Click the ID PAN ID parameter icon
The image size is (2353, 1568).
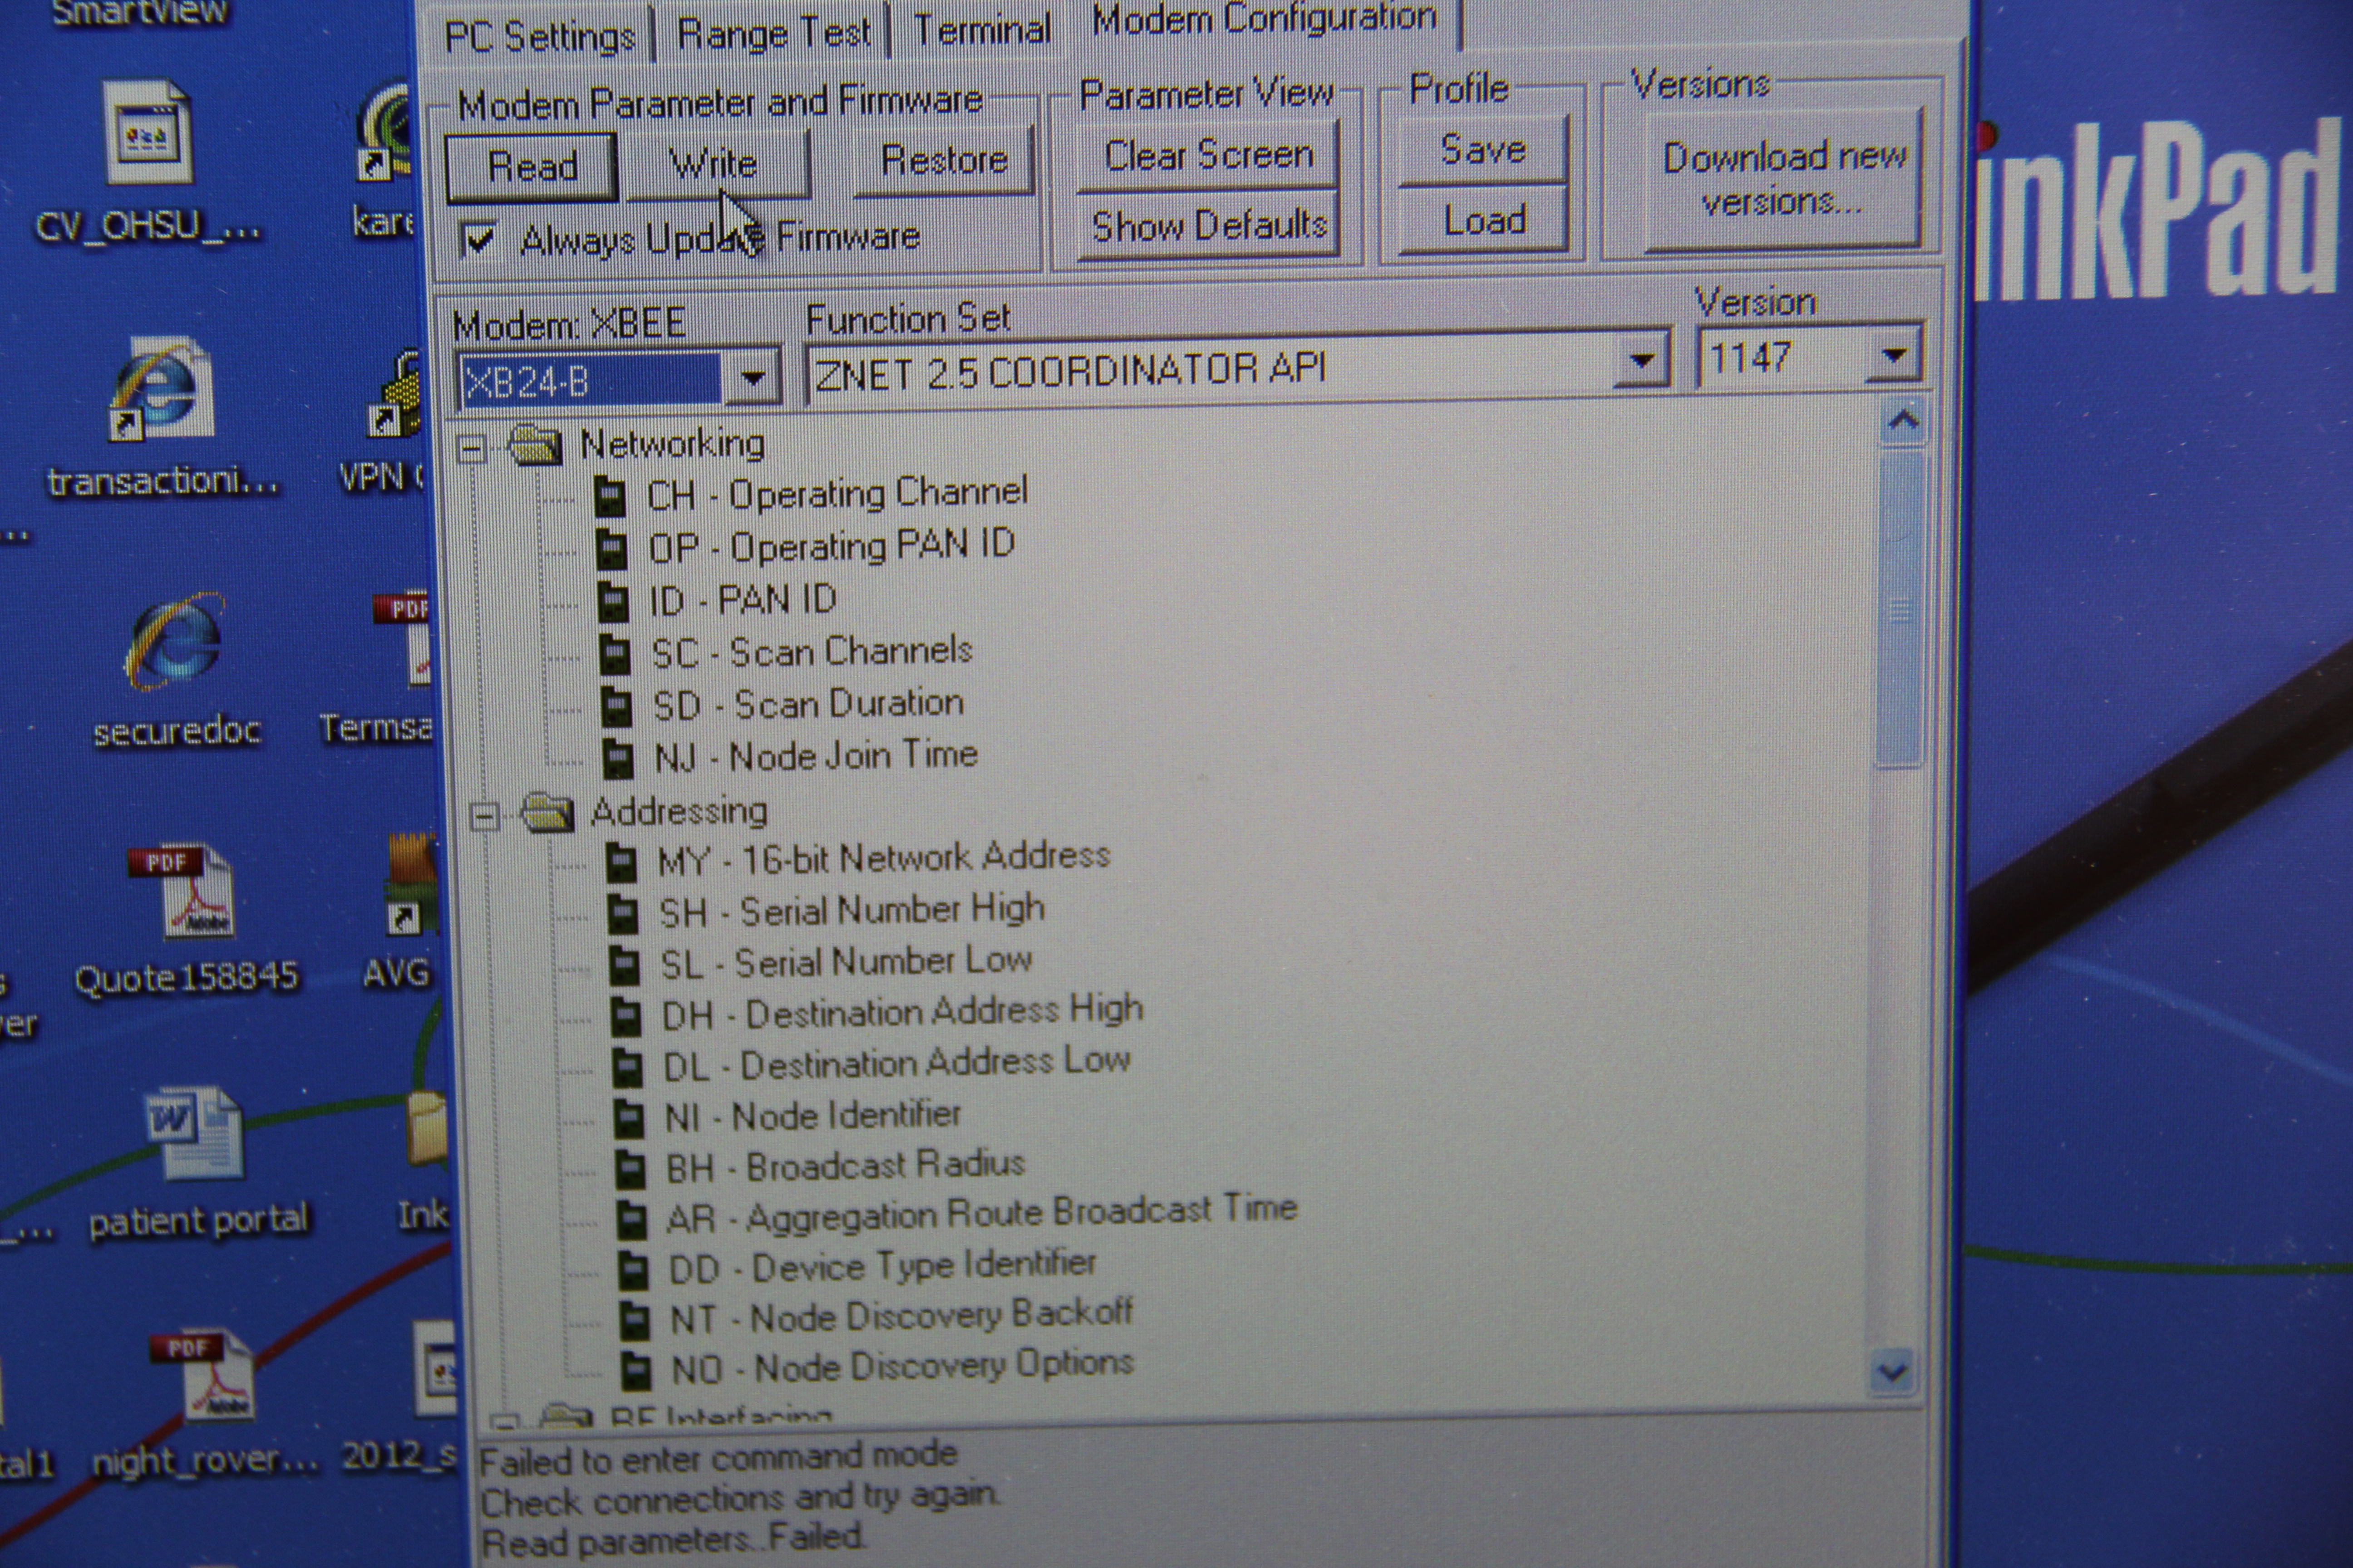tap(612, 601)
